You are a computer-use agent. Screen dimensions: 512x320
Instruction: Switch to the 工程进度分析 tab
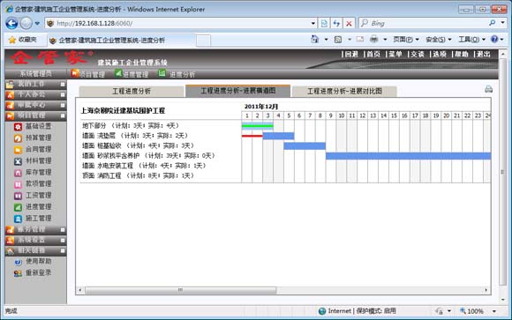(x=132, y=91)
